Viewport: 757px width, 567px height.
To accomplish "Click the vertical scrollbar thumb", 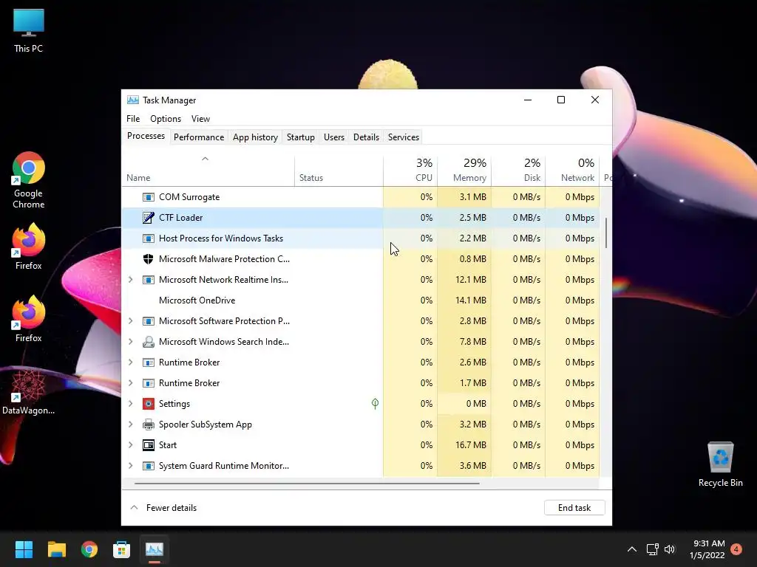I will pos(606,233).
